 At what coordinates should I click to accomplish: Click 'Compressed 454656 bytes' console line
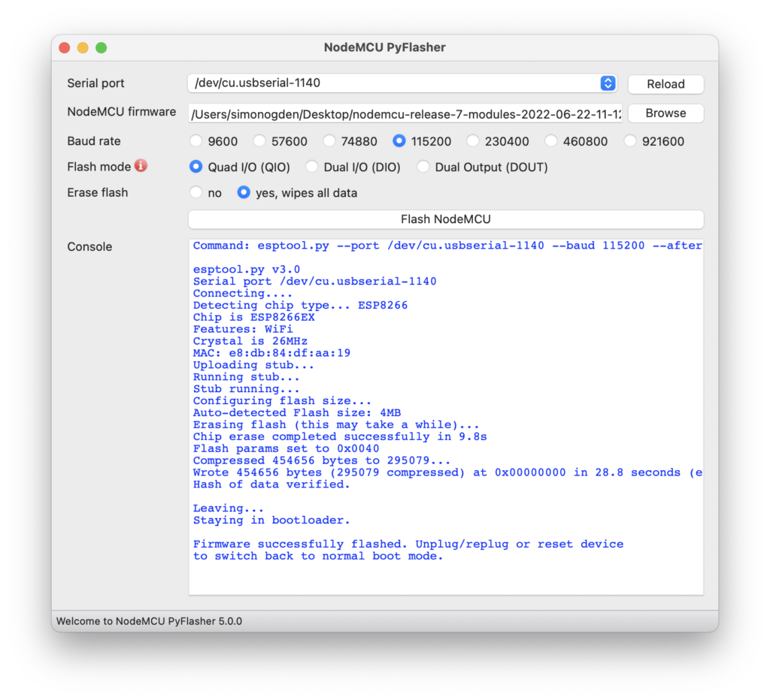[322, 460]
